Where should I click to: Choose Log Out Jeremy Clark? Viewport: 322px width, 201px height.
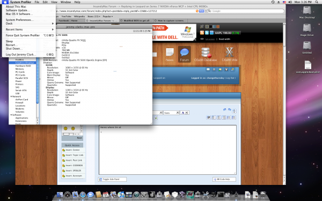pos(21,55)
